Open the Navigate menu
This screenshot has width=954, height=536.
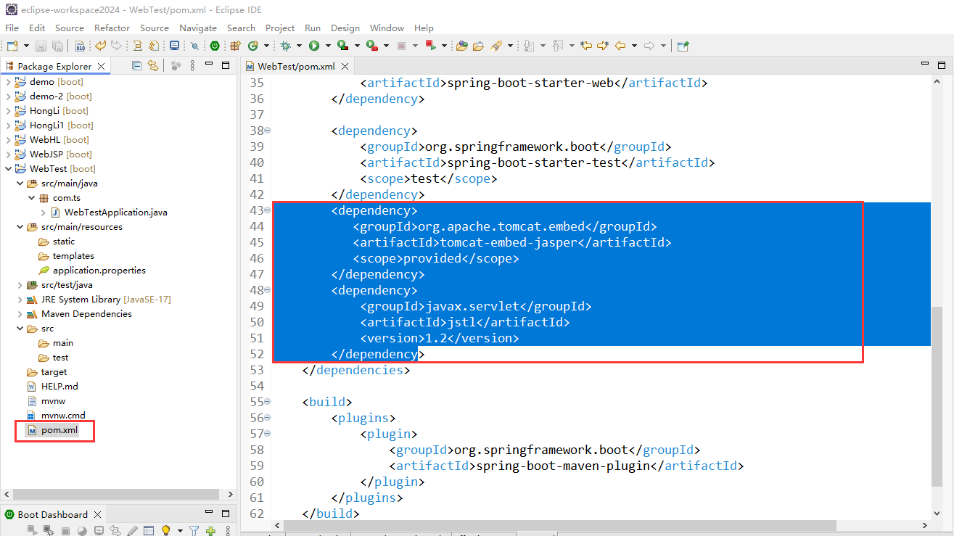point(198,28)
